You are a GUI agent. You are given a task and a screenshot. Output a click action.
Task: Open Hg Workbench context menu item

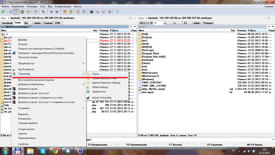pyautogui.click(x=49, y=69)
